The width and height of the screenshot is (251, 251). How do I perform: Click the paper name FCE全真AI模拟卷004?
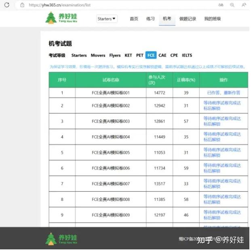point(111,137)
